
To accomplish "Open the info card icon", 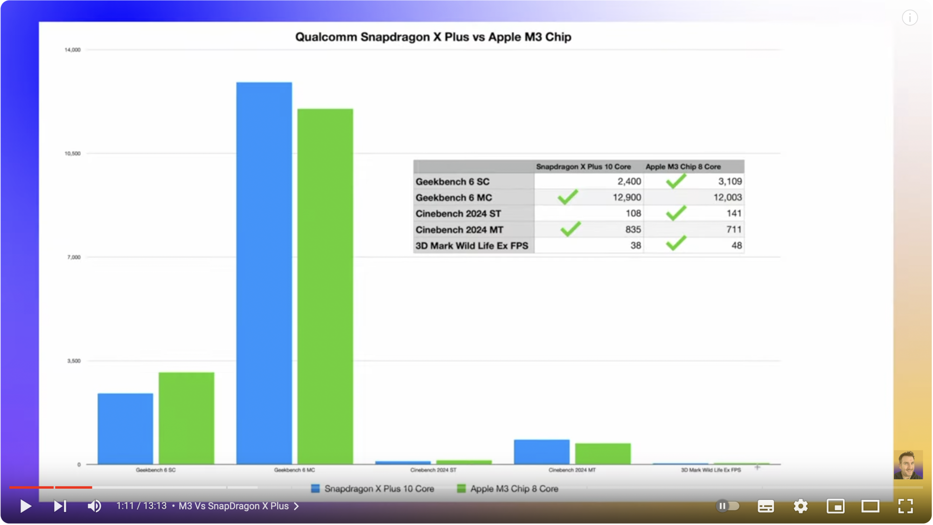I will click(910, 18).
